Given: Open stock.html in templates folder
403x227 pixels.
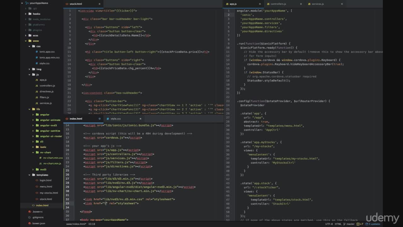Looking at the screenshot, I should point(46,199).
